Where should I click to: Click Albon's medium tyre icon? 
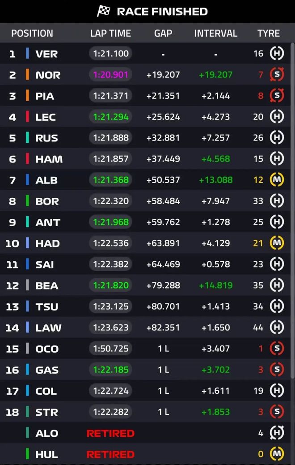pos(277,180)
